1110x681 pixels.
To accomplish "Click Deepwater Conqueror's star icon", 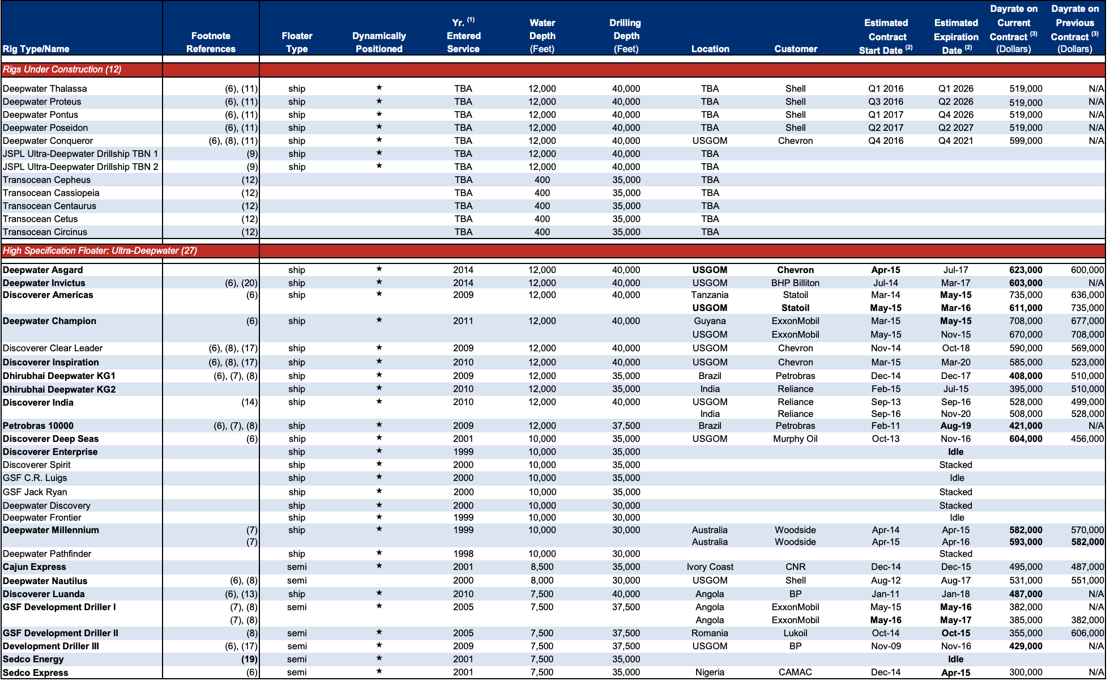I will pos(379,140).
